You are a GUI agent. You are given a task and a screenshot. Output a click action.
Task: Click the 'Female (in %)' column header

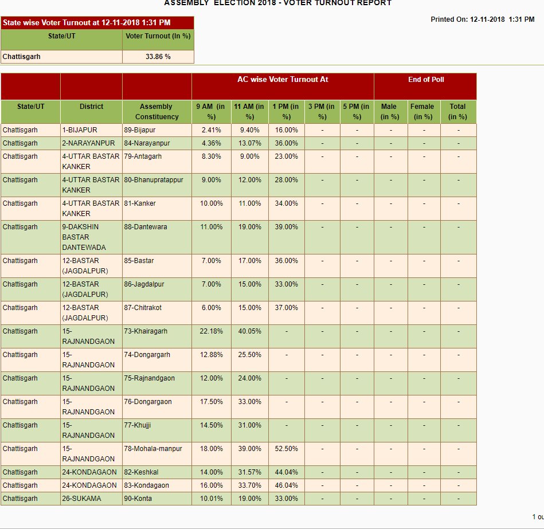pyautogui.click(x=424, y=111)
